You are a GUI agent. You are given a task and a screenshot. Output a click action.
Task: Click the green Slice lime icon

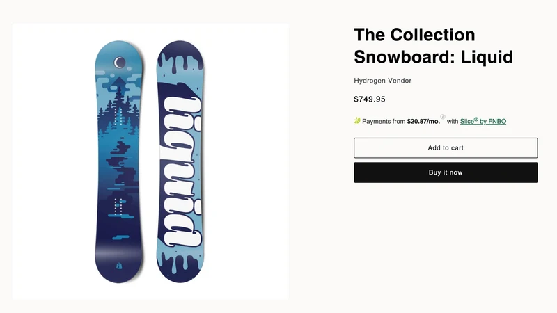357,120
